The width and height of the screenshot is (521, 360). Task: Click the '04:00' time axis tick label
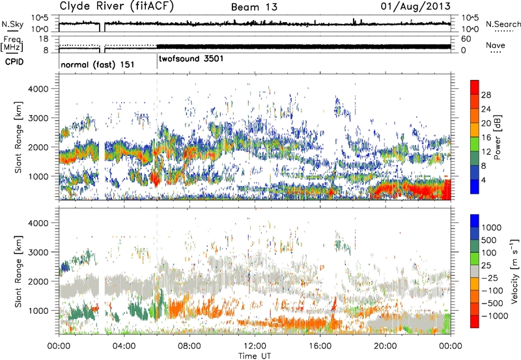124,346
